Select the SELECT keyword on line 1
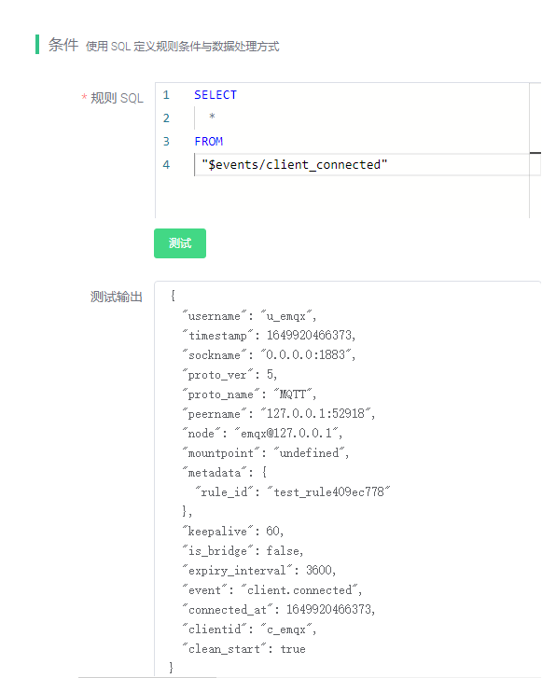Image resolution: width=556 pixels, height=678 pixels. click(215, 95)
